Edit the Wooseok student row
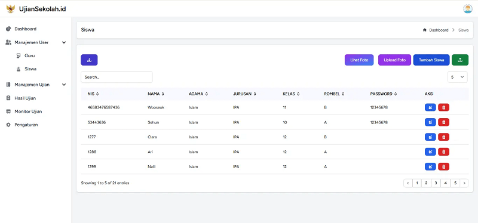This screenshot has height=223, width=478. pos(430,107)
